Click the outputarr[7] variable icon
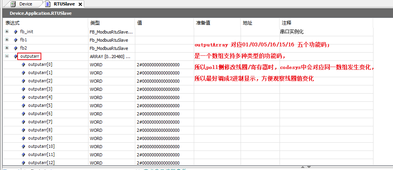Screen dimensions: 393x170 click(x=23, y=122)
